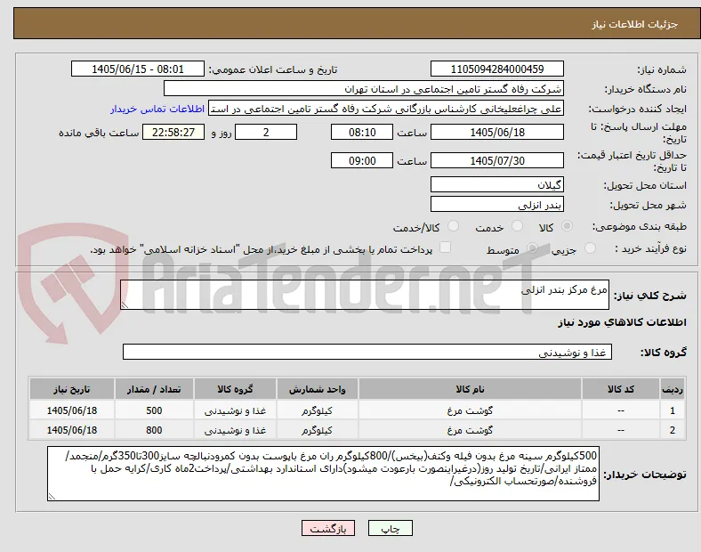Click the price validity date 1405/07/30
The height and width of the screenshot is (552, 701).
[496, 160]
